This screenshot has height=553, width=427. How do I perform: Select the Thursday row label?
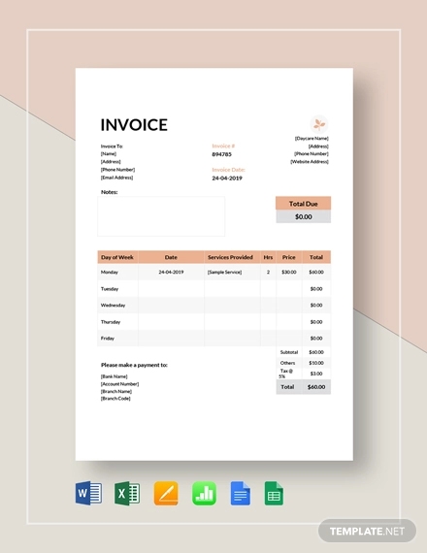(x=111, y=322)
